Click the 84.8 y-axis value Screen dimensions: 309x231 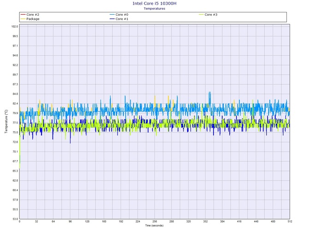(x=15, y=94)
